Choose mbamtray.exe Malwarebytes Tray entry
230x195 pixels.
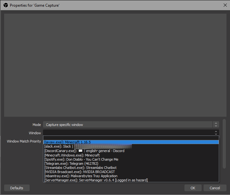click(x=131, y=176)
